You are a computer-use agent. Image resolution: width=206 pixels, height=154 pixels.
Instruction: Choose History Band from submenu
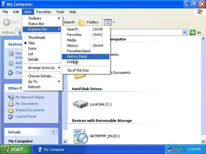[85, 56]
